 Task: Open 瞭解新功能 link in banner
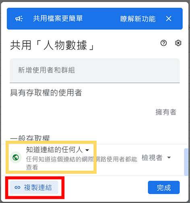tap(138, 19)
